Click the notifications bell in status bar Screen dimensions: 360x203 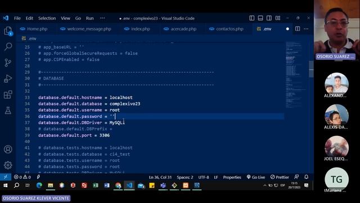tap(306, 176)
